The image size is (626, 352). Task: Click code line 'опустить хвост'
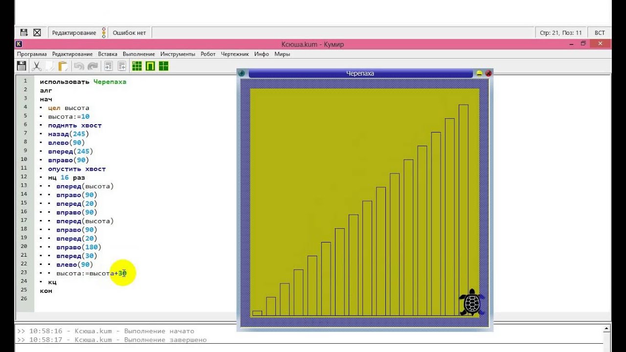(x=77, y=169)
